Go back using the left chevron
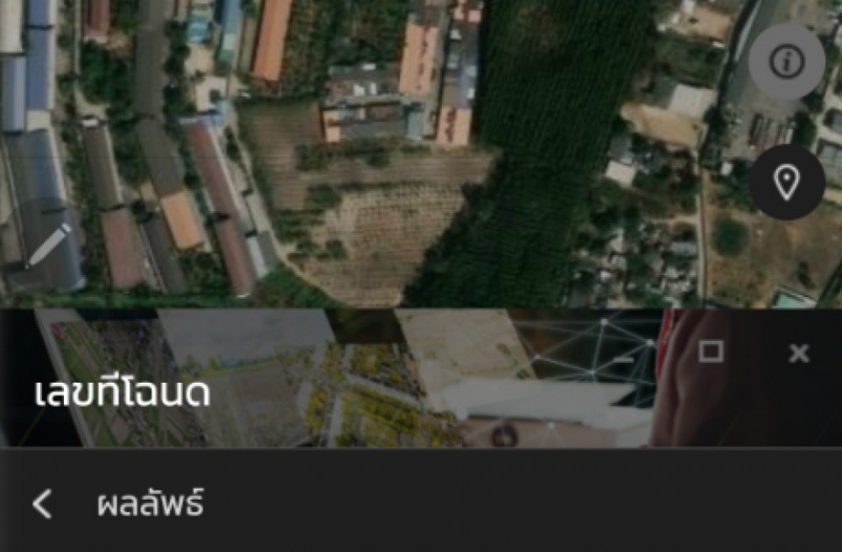Image resolution: width=842 pixels, height=552 pixels. point(42,504)
